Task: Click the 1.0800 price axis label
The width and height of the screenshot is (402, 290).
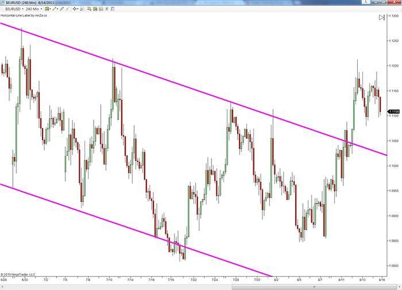Action: 394,266
